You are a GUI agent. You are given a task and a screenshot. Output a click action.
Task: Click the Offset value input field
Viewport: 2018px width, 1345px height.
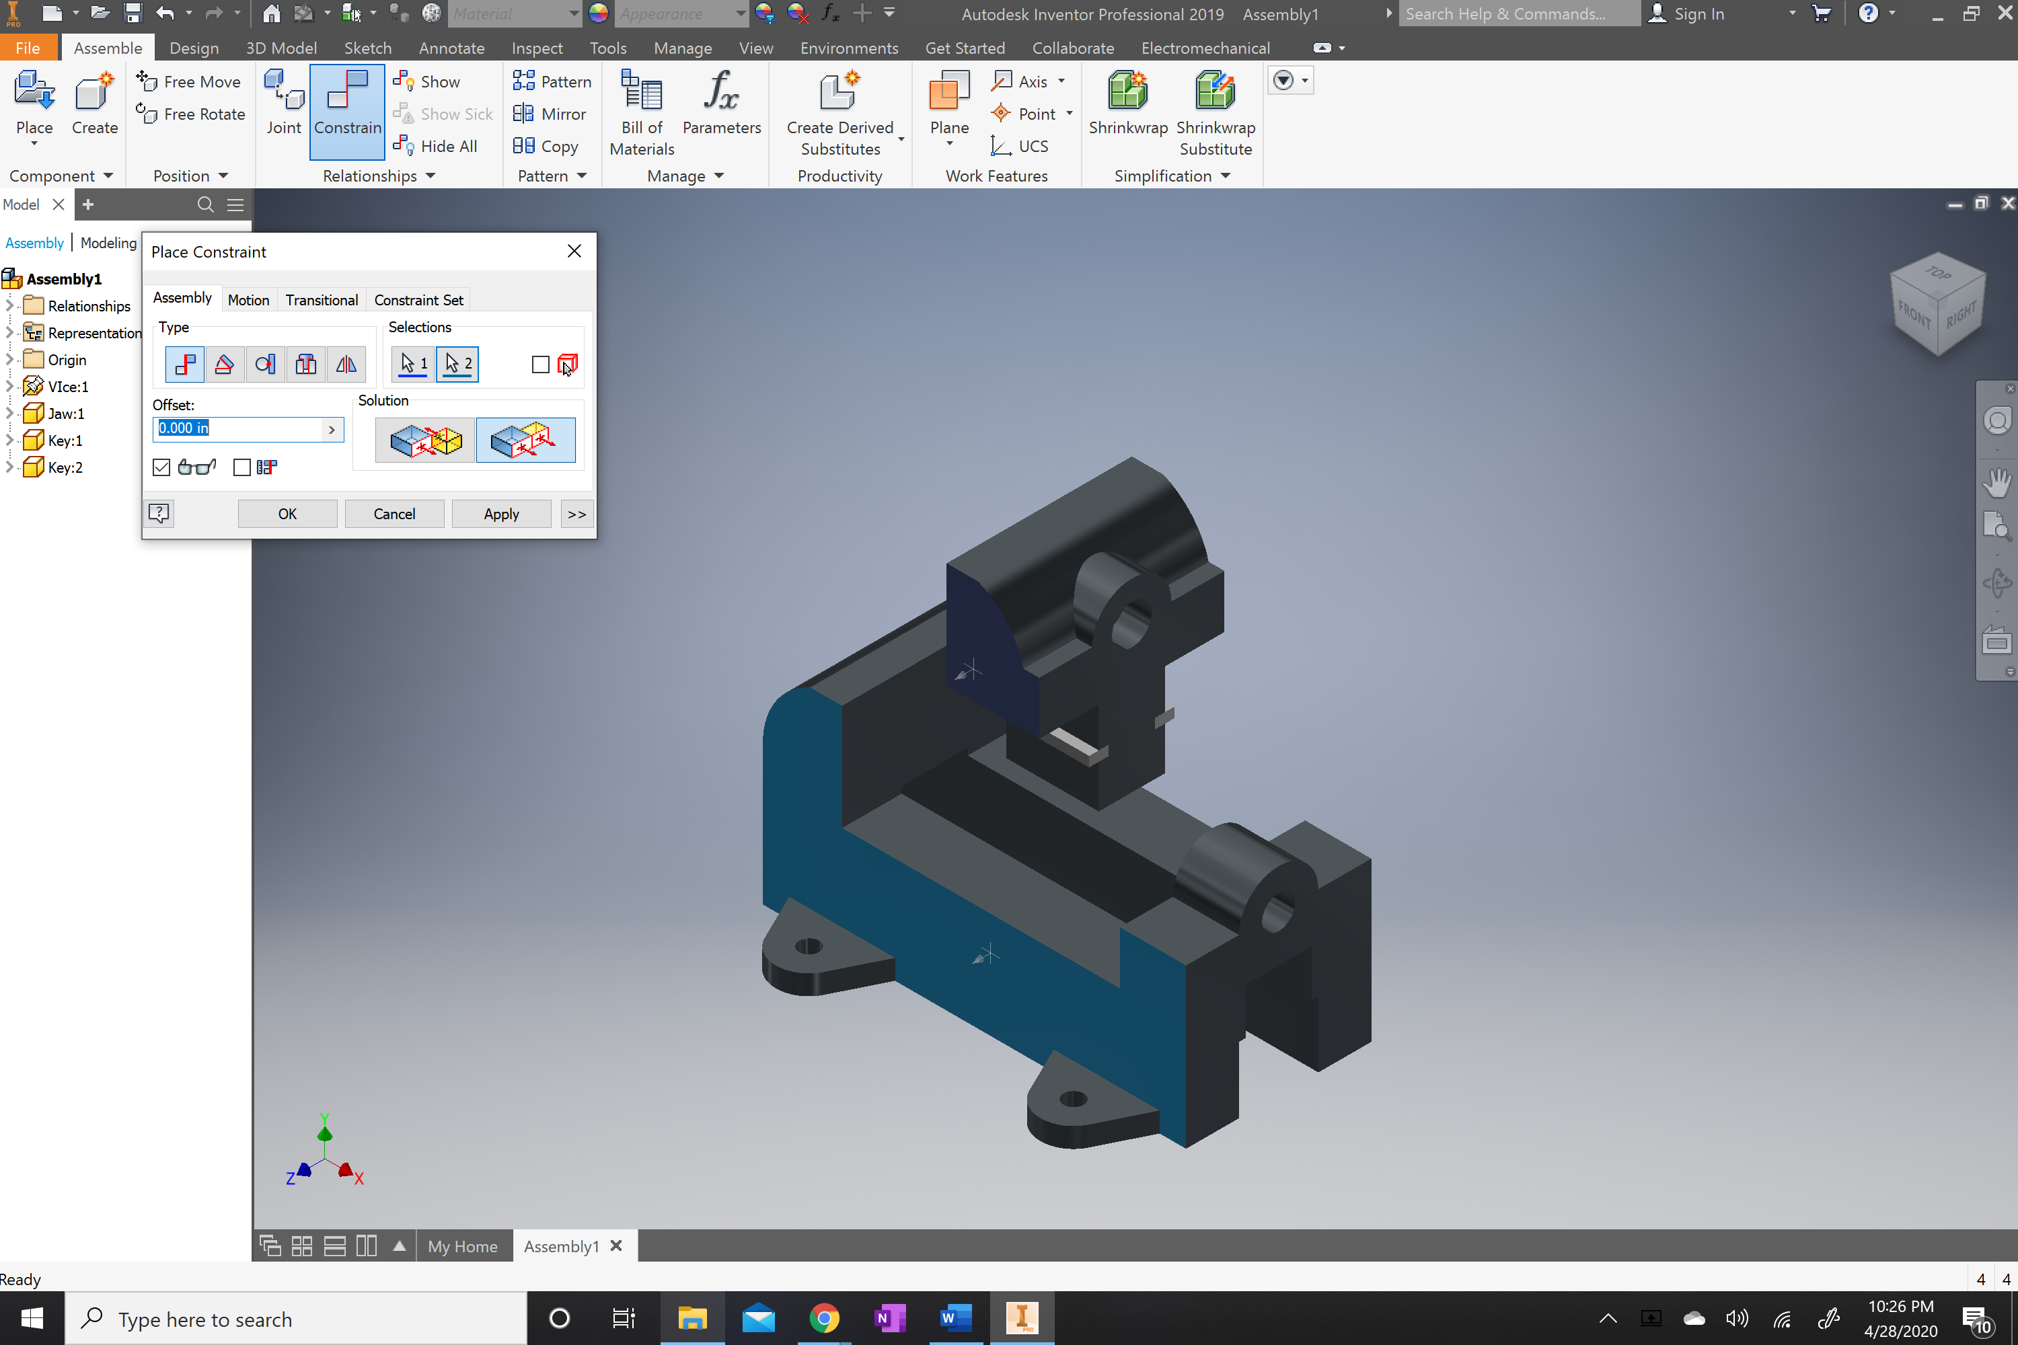point(239,429)
